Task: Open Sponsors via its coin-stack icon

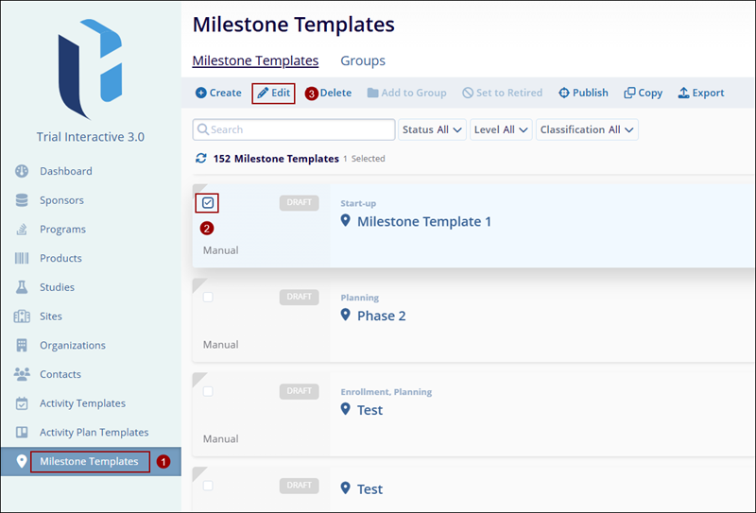Action: (x=22, y=200)
